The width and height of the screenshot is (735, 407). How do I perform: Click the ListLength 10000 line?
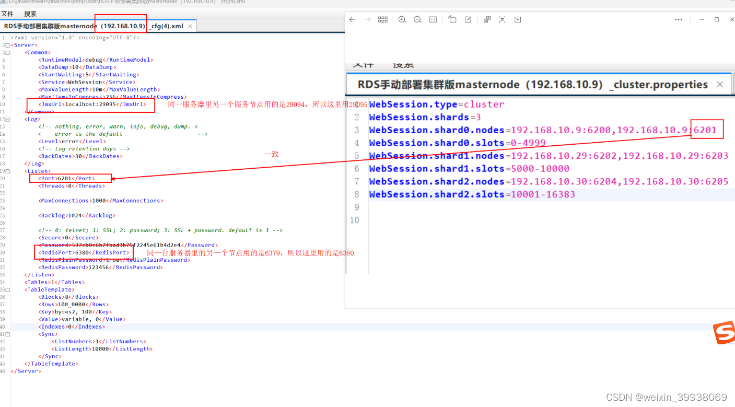point(102,348)
